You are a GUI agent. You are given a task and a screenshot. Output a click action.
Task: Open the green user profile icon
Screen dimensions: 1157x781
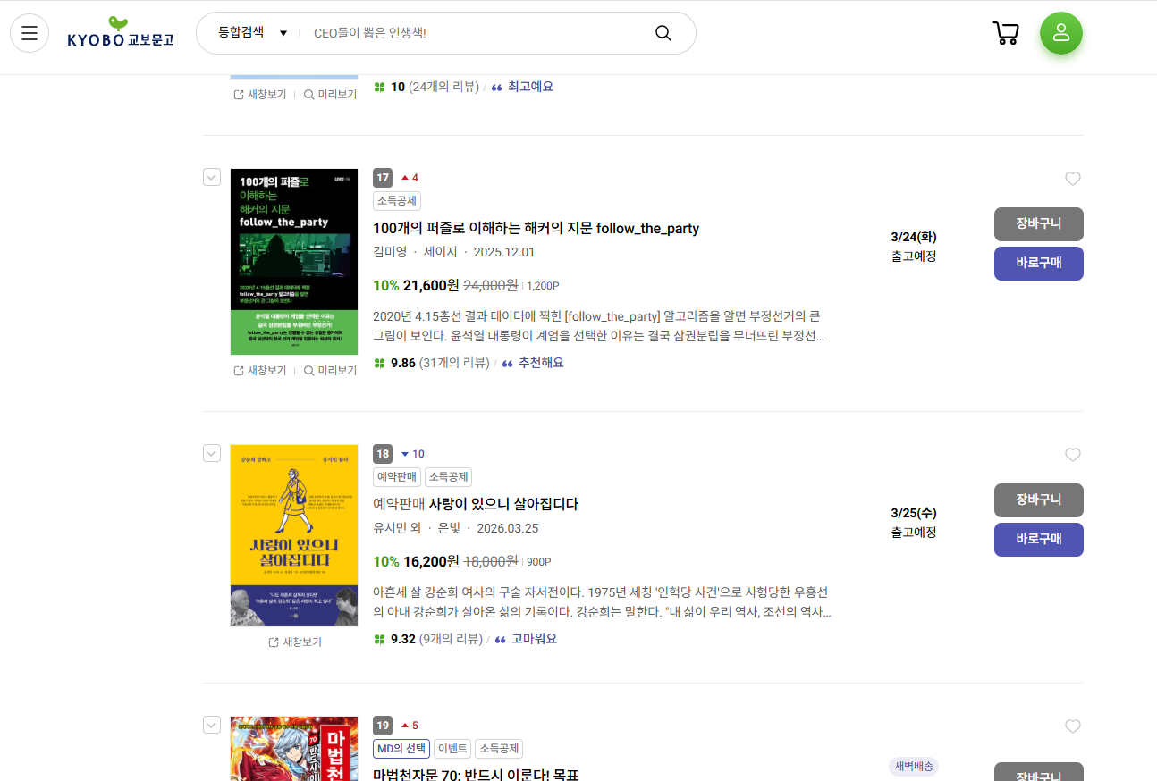point(1060,33)
